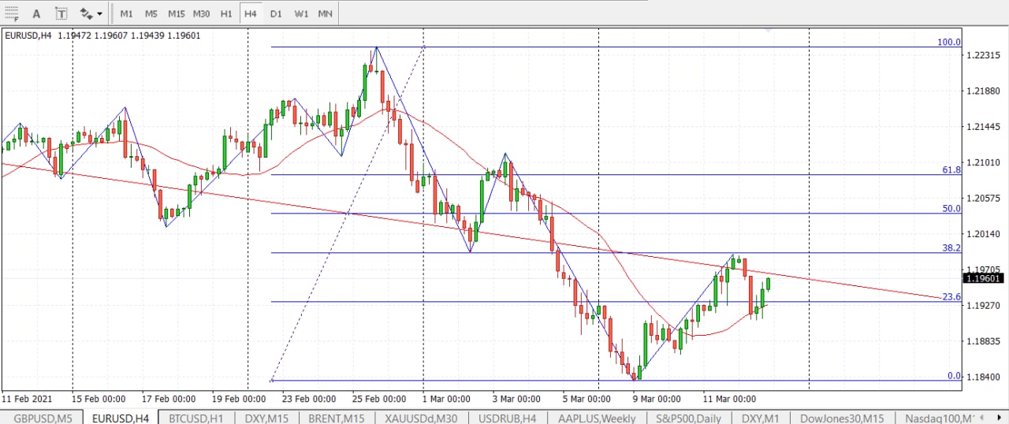Select the Text tool icon
The height and width of the screenshot is (424, 1009).
(36, 13)
